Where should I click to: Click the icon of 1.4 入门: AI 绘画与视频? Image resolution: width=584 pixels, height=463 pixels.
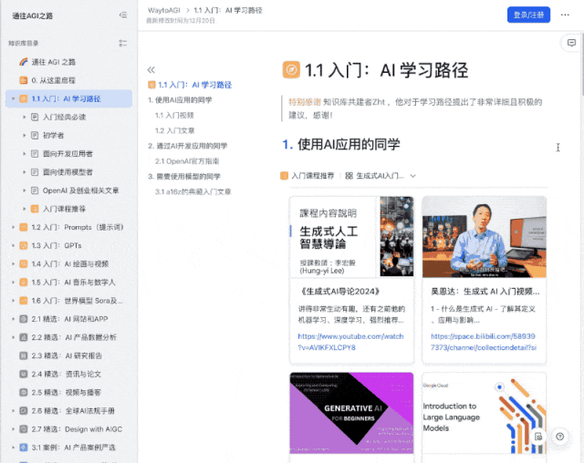tap(24, 264)
